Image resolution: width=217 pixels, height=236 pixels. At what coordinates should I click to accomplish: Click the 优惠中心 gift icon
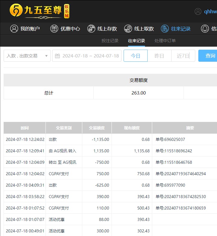click(54, 29)
